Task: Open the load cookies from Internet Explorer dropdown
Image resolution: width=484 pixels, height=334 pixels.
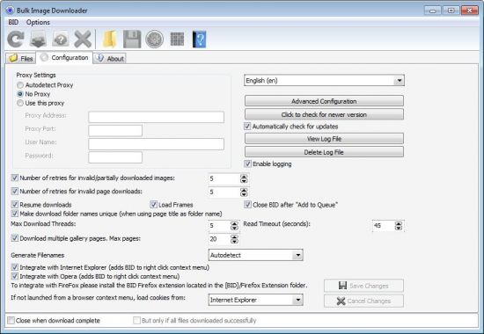Action: click(x=255, y=300)
